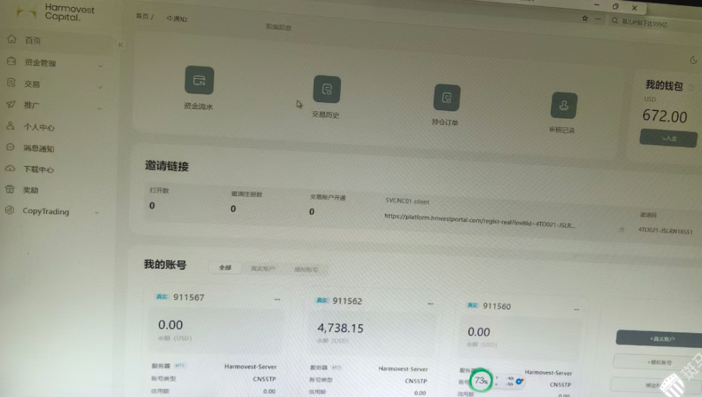Open the 持仓订单 open positions icon
This screenshot has width=702, height=397.
click(446, 98)
